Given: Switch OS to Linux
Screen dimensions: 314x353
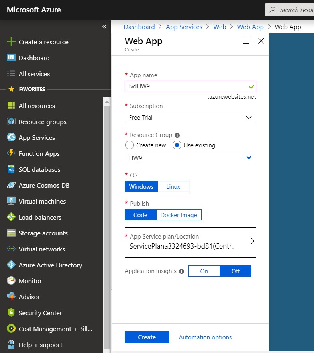Looking at the screenshot, I should [x=173, y=186].
